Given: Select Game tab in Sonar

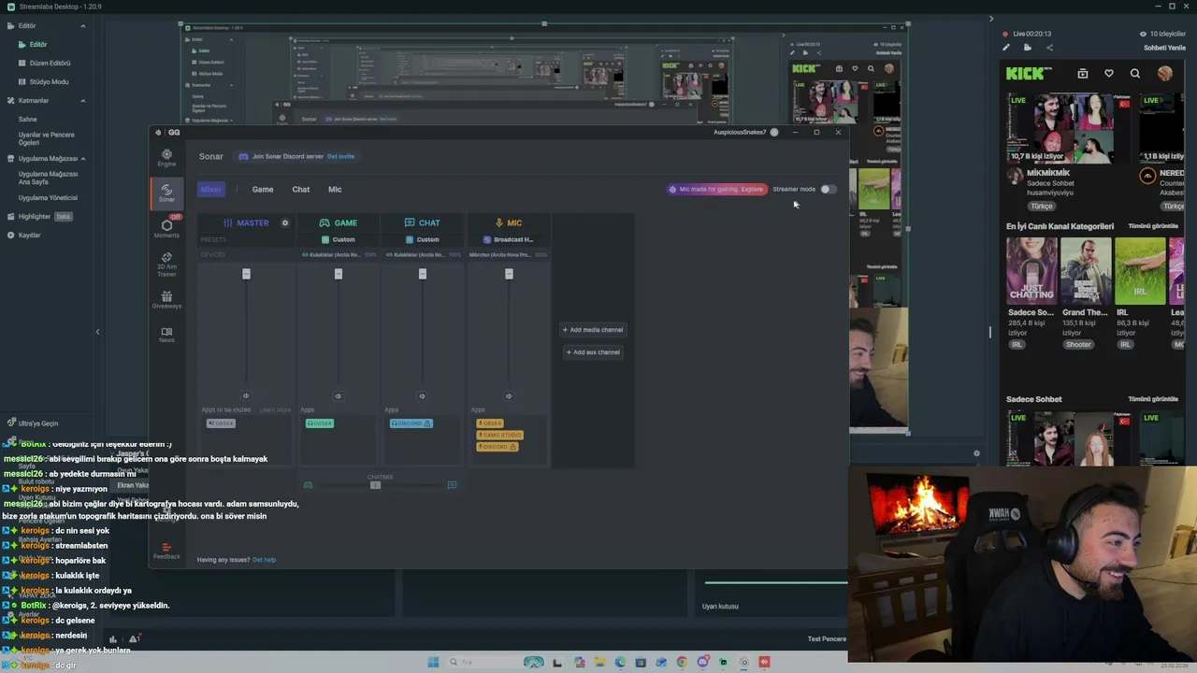Looking at the screenshot, I should 263,190.
